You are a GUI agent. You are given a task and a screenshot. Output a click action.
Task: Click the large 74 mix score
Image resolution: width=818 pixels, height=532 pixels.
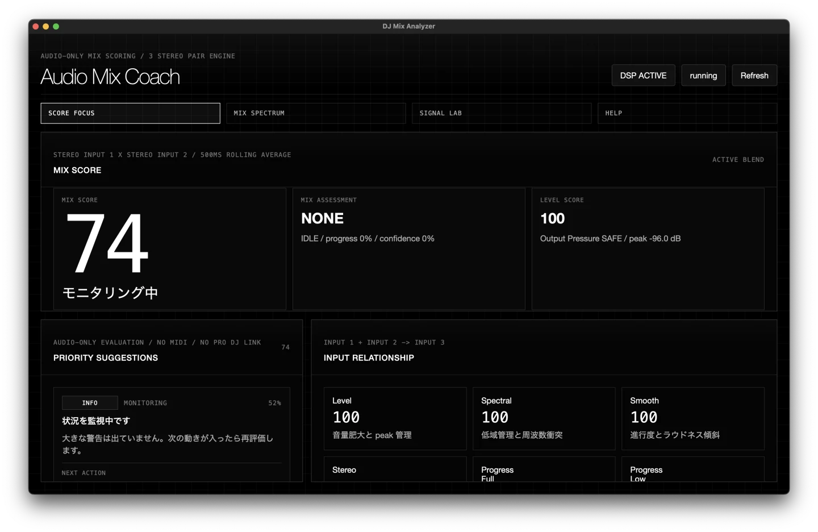click(107, 243)
